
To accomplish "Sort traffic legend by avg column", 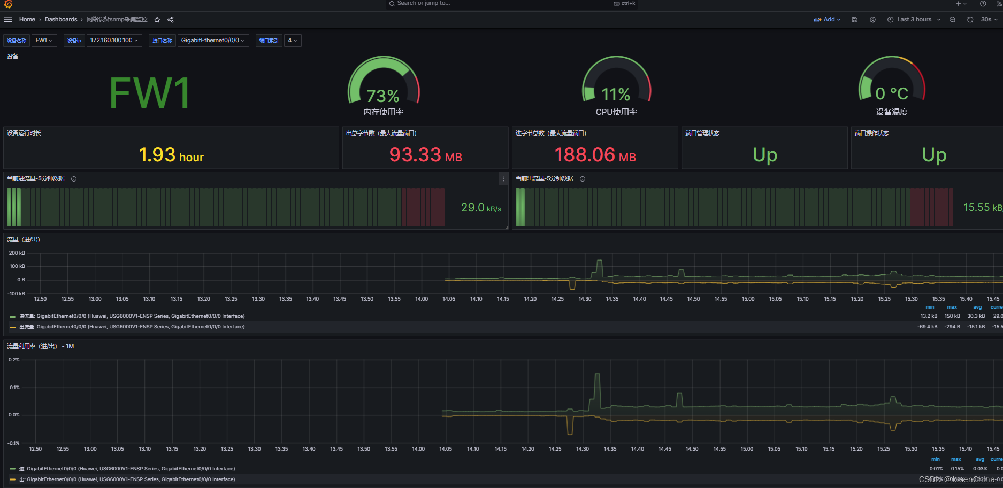I will click(x=977, y=308).
